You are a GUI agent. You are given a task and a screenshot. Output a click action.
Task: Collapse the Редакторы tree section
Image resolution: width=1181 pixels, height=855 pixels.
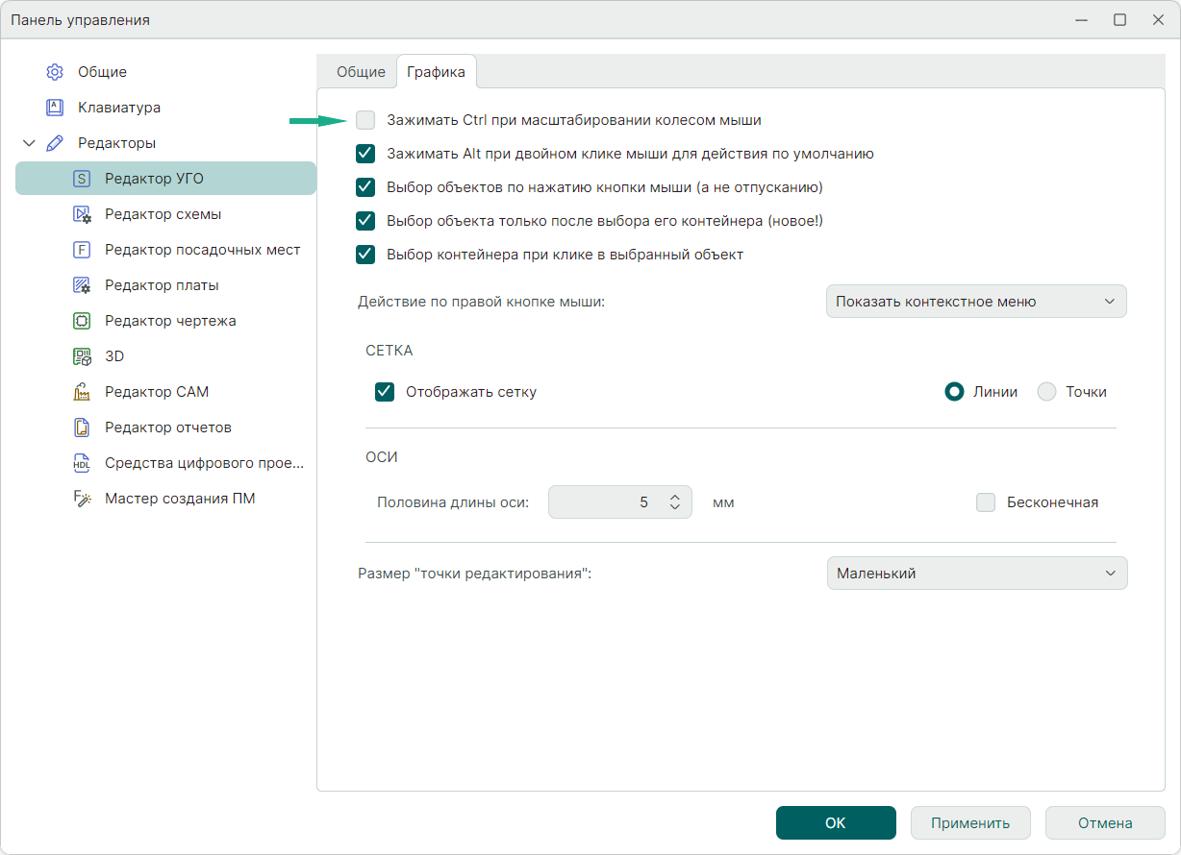29,143
